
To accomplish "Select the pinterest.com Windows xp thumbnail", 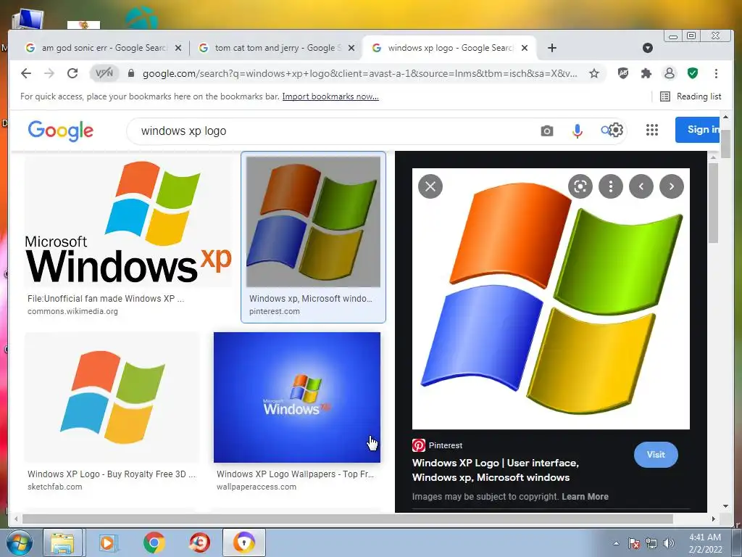I will coord(313,222).
